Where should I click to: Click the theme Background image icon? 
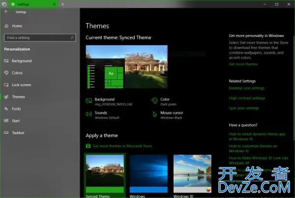pos(89,101)
